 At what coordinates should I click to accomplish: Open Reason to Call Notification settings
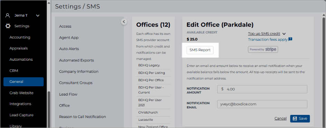point(83,117)
